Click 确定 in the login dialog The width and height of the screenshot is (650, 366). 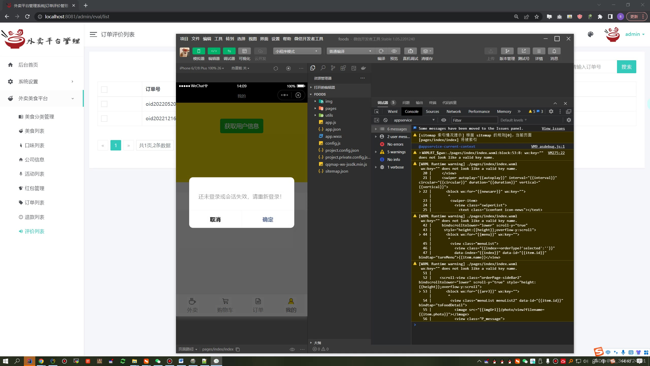pyautogui.click(x=268, y=219)
